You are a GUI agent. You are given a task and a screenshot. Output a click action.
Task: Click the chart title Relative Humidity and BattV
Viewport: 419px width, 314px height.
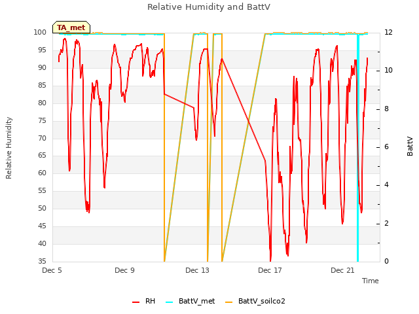tap(209, 7)
